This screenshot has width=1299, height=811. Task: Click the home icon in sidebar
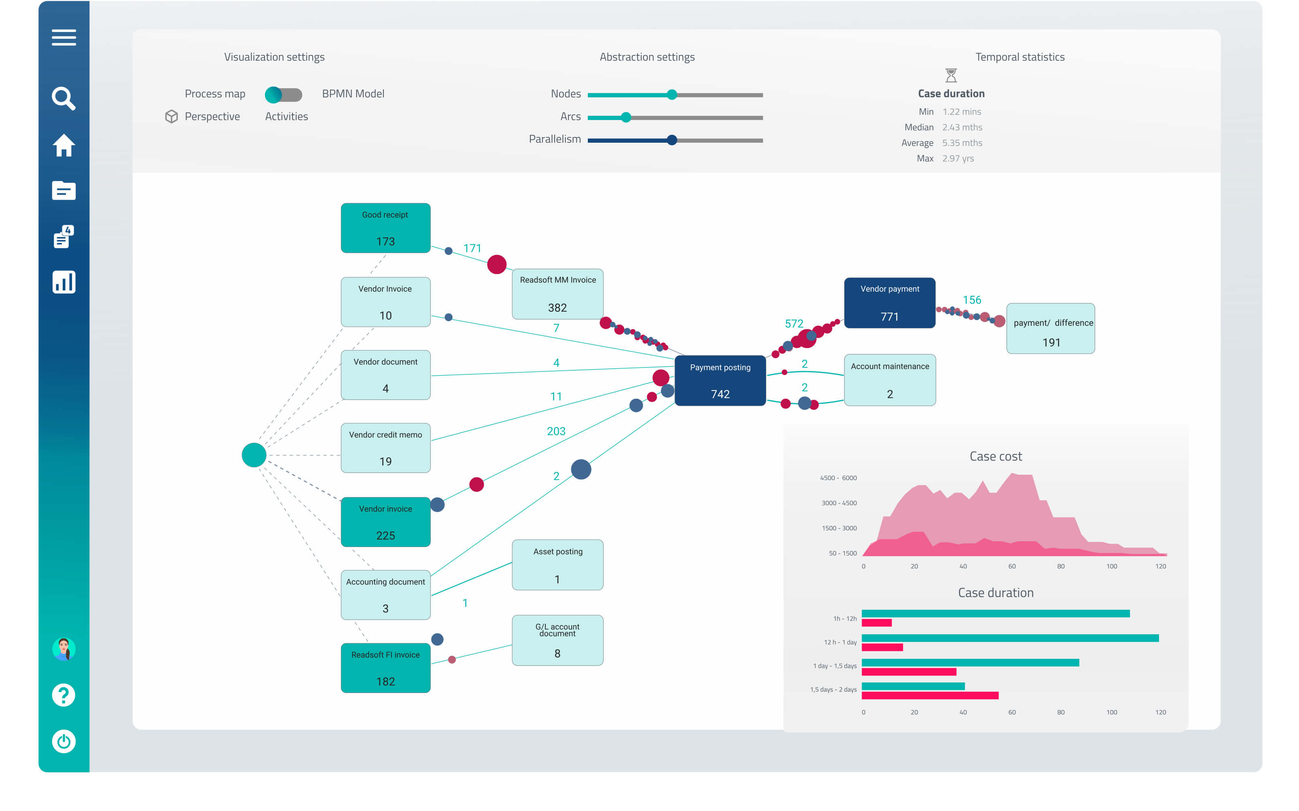64,145
